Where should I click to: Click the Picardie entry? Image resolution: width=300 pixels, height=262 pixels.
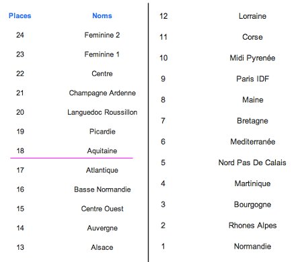(x=102, y=132)
